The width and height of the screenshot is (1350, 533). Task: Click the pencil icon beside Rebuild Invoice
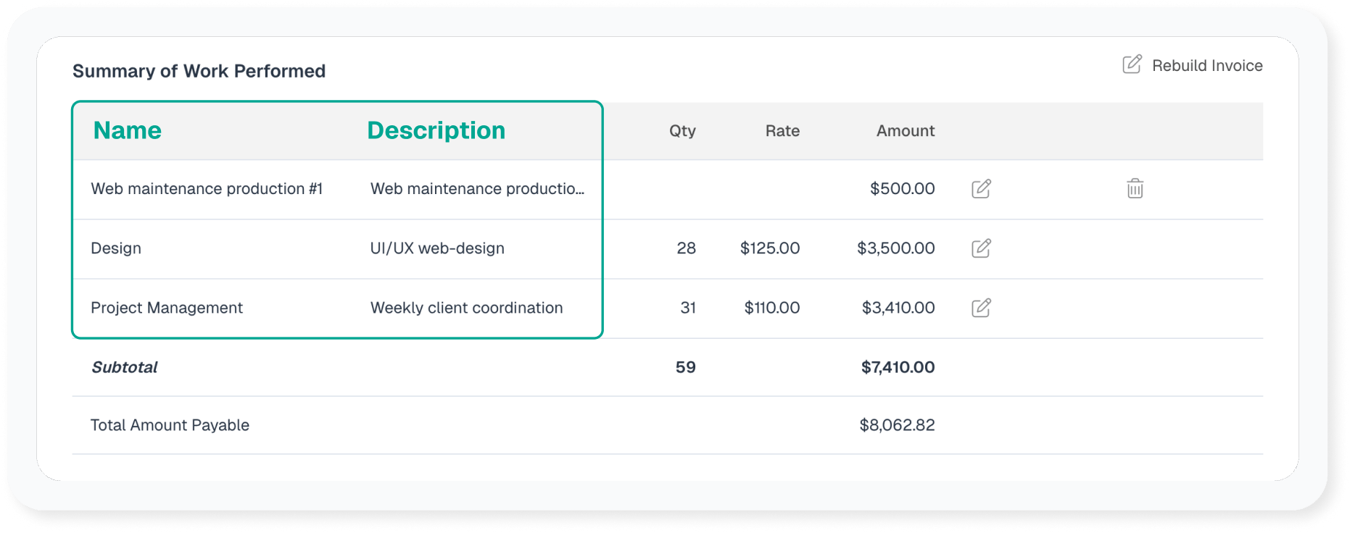pyautogui.click(x=1132, y=64)
